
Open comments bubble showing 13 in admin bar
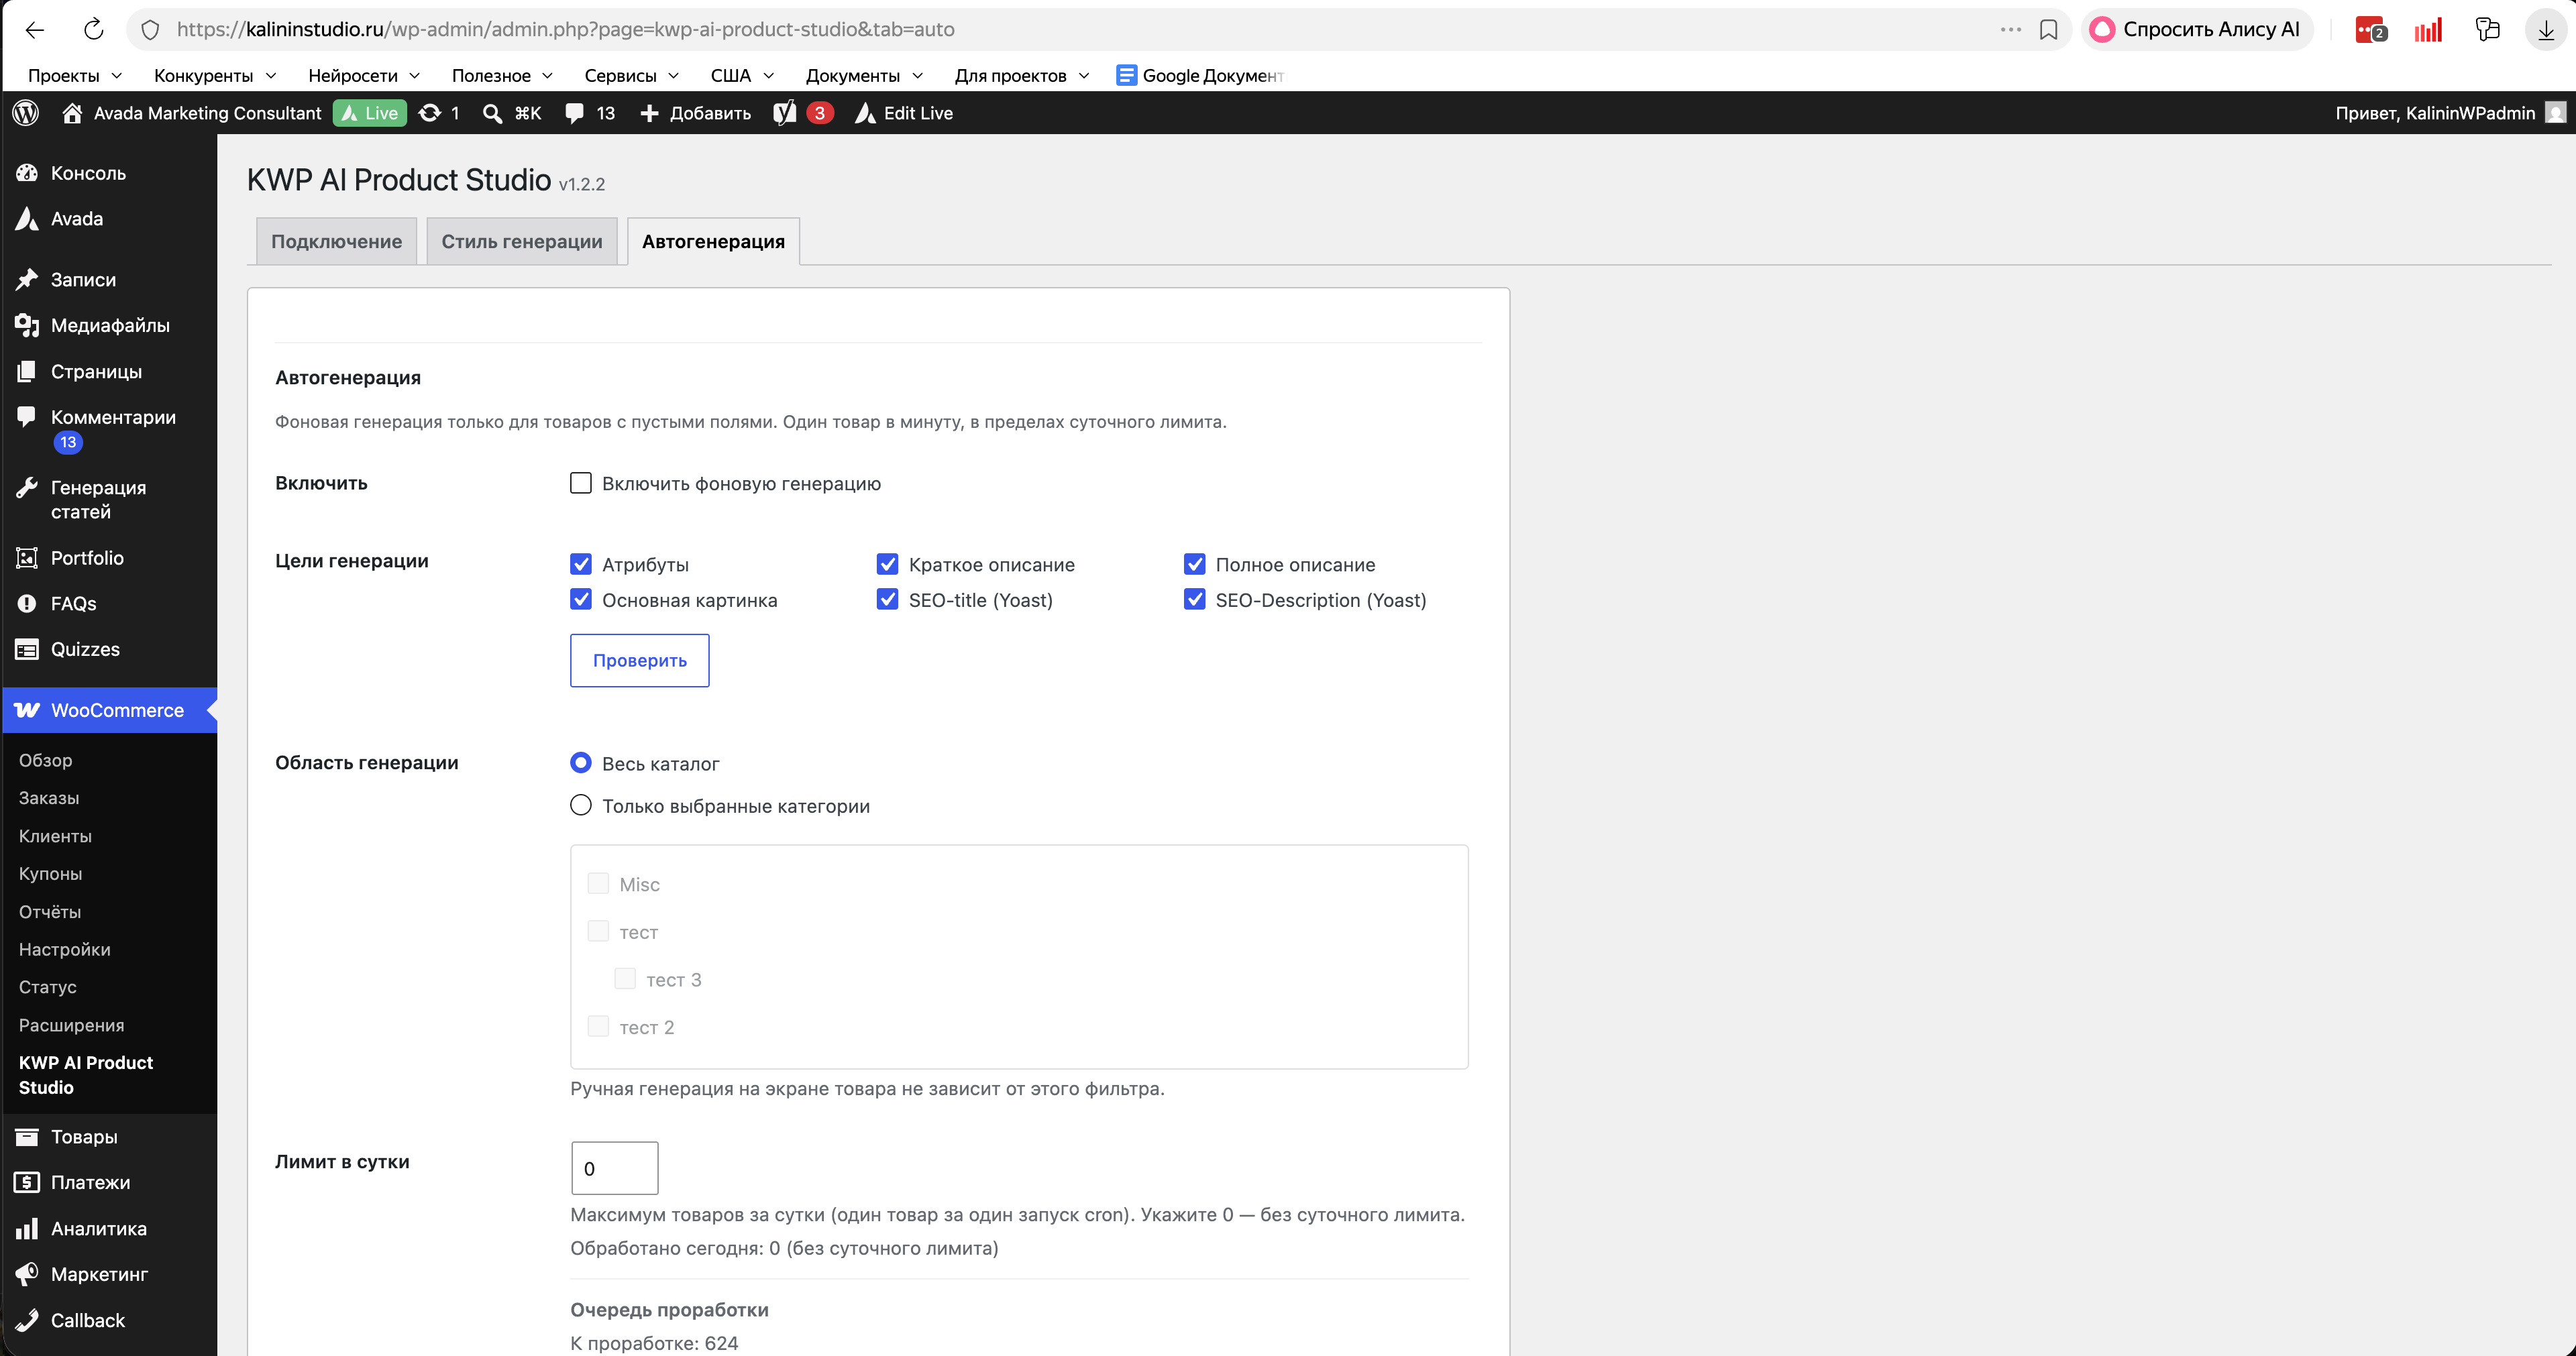pyautogui.click(x=590, y=113)
